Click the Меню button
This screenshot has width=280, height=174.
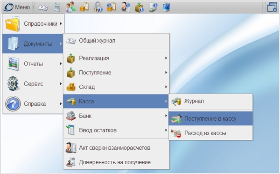coord(17,7)
